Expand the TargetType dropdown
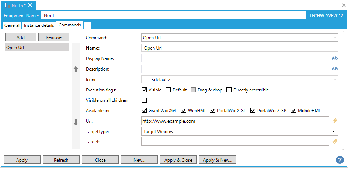The height and width of the screenshot is (169, 348). coord(333,131)
